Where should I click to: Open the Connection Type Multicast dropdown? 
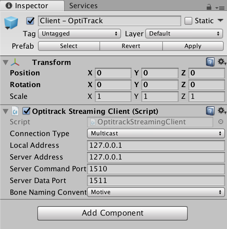point(156,133)
